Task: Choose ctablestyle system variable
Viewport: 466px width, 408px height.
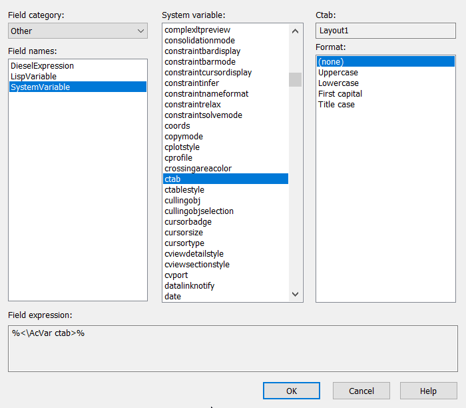Action: tap(226, 189)
